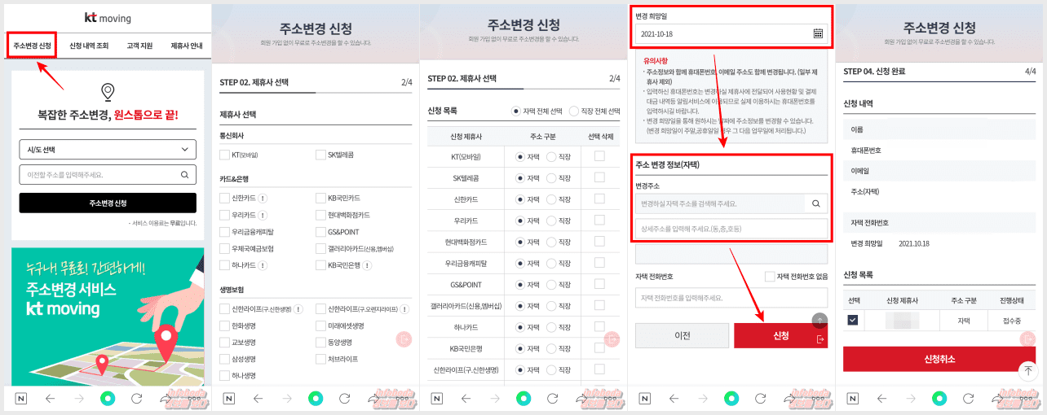
Task: Tick 선택 삭제 checkbox for 신한카드 row
Action: (599, 199)
